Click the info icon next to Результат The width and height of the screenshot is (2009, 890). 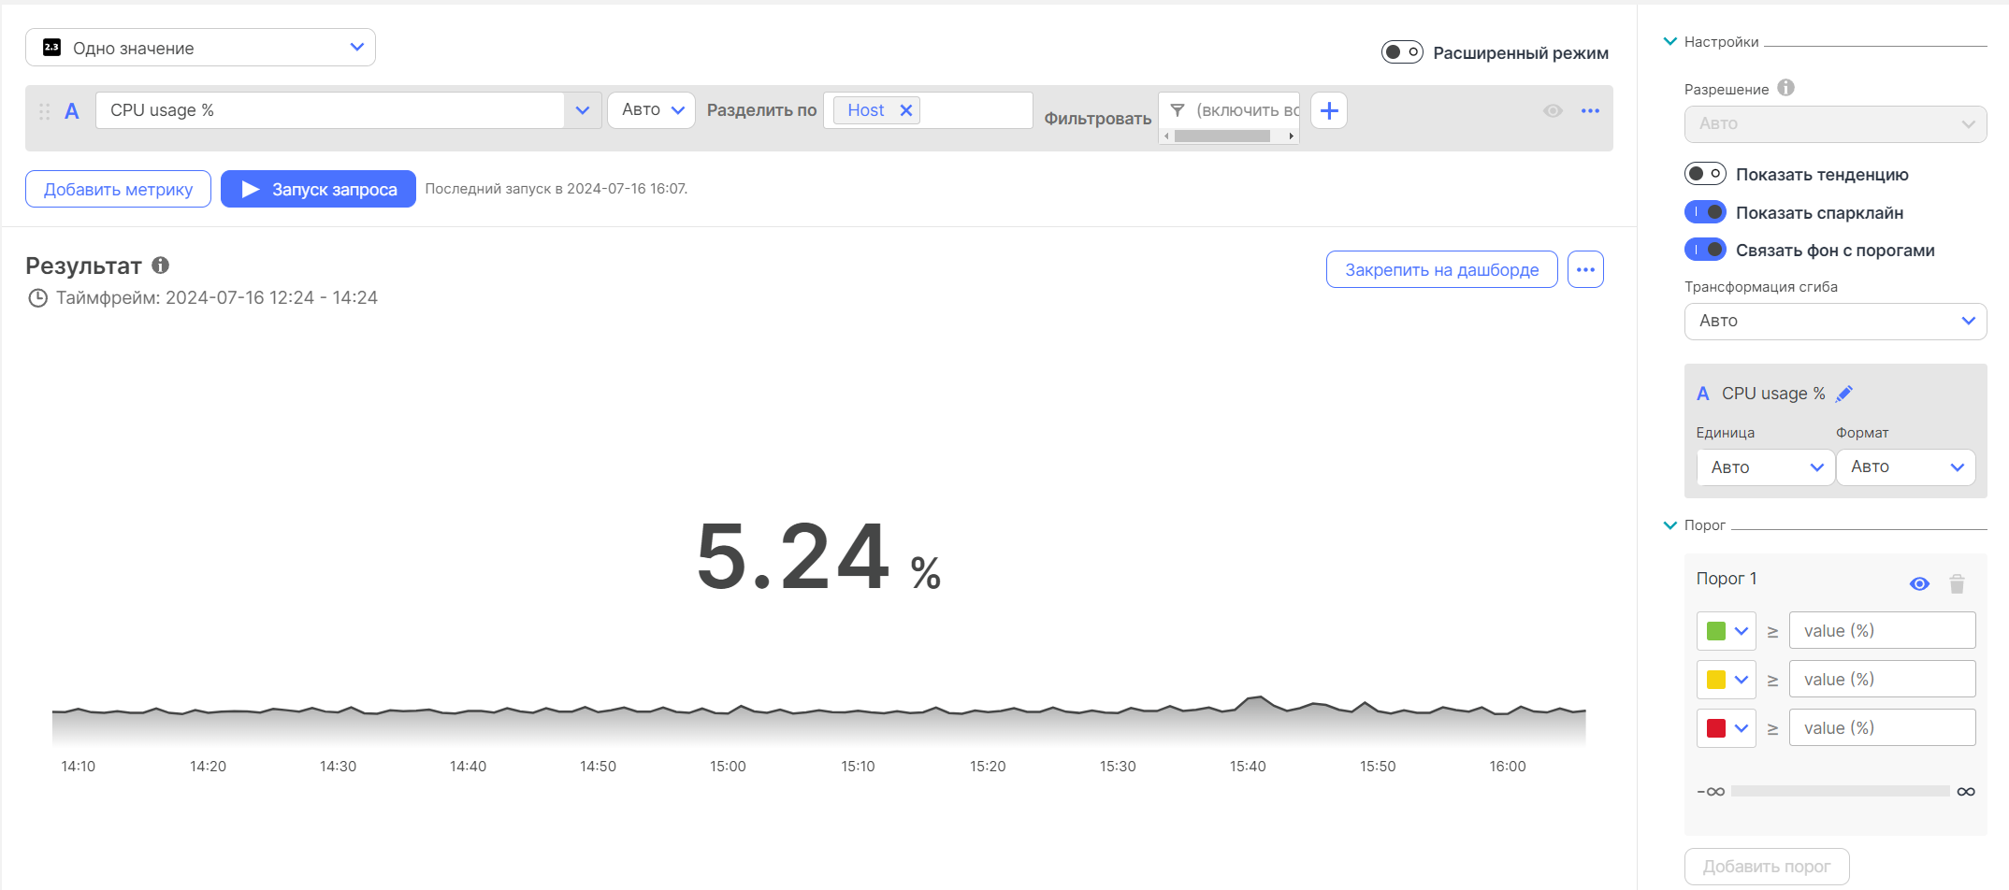click(x=161, y=266)
